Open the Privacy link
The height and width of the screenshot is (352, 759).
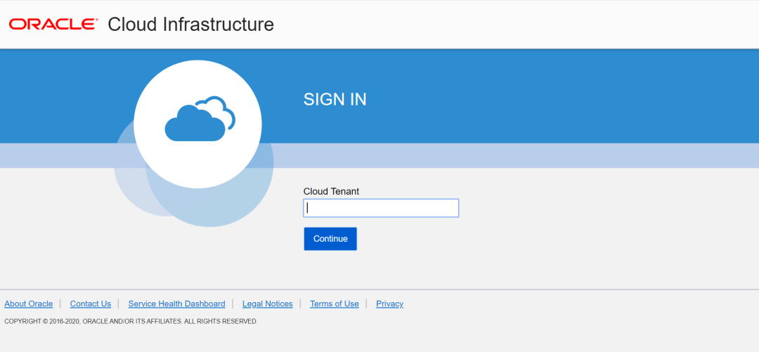click(389, 304)
